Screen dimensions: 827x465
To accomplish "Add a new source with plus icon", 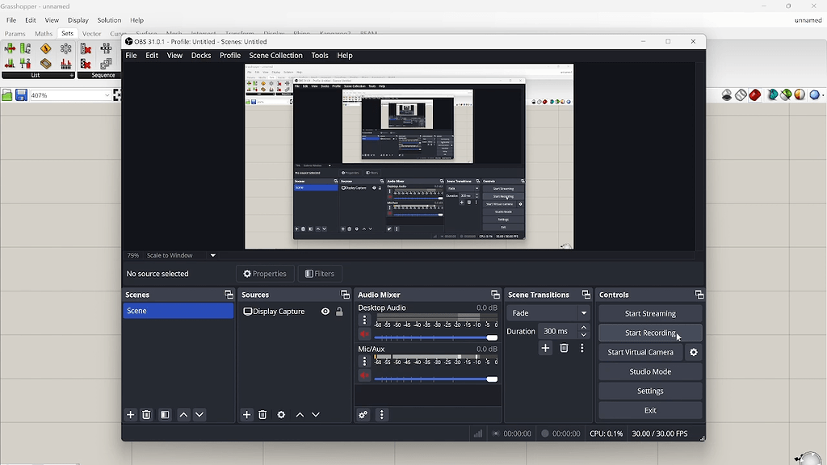I will (247, 415).
